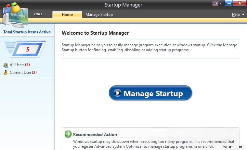247x150 pixels.
Task: Open the small dropdown arrow beside Help
Action: (243, 15)
